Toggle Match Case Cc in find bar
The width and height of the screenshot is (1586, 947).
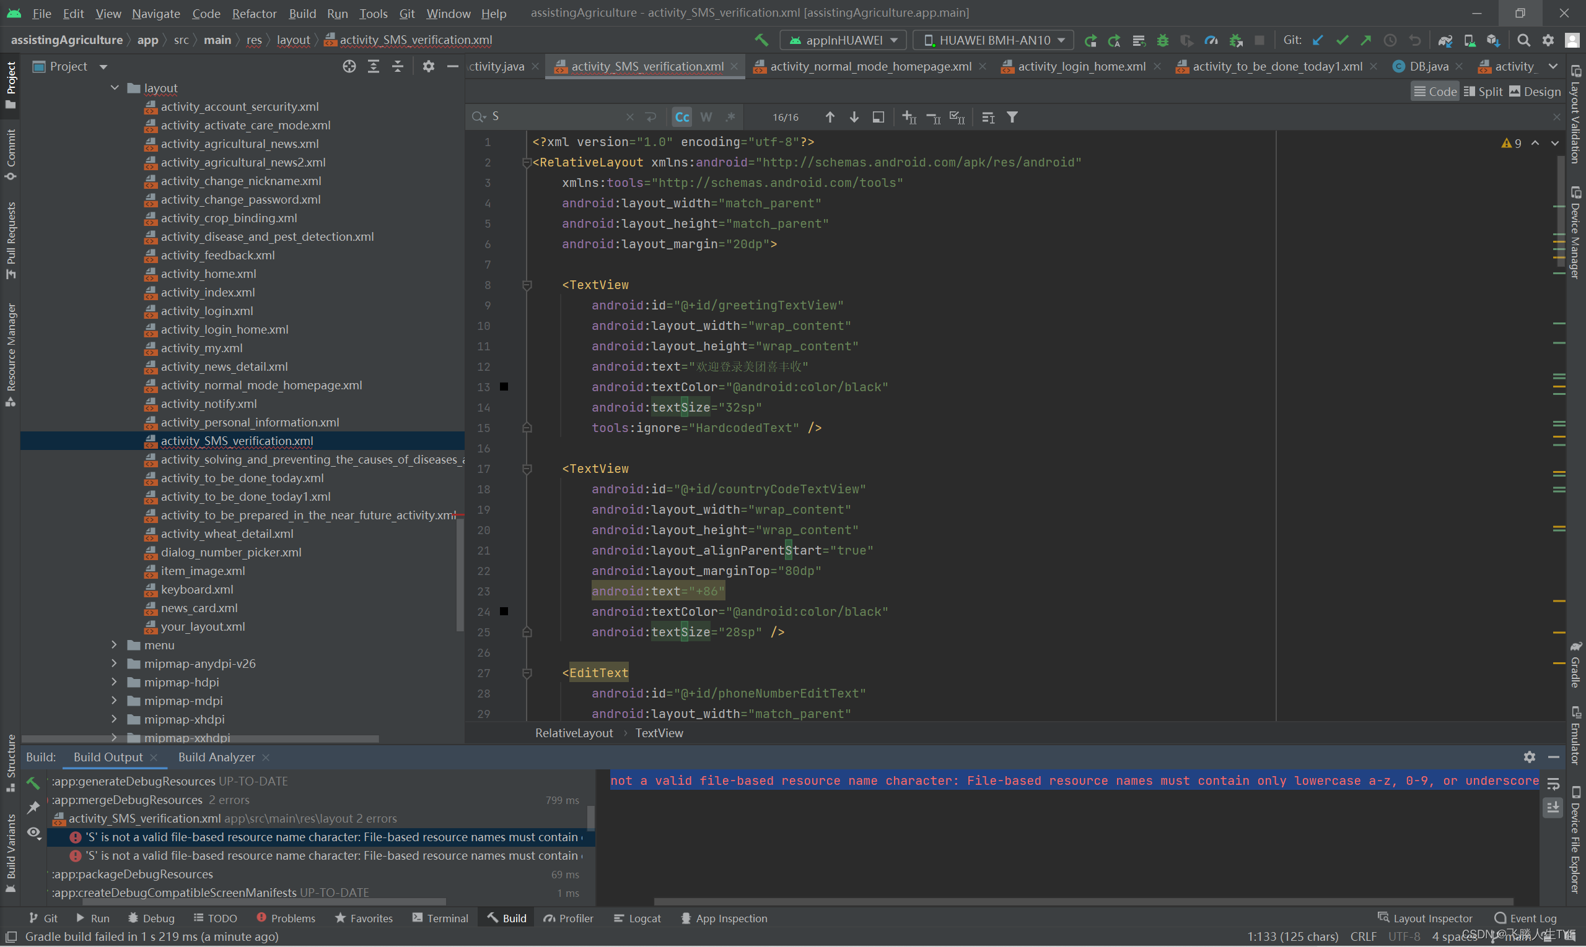coord(681,117)
